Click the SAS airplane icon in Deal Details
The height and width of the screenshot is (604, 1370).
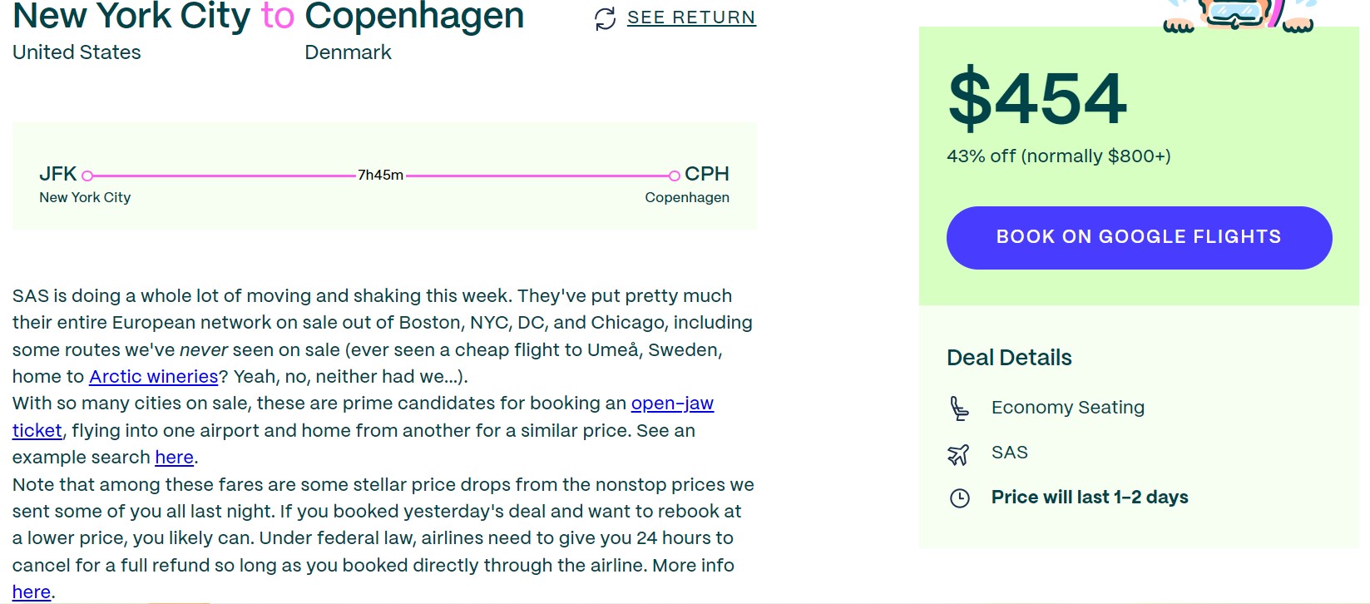(961, 452)
